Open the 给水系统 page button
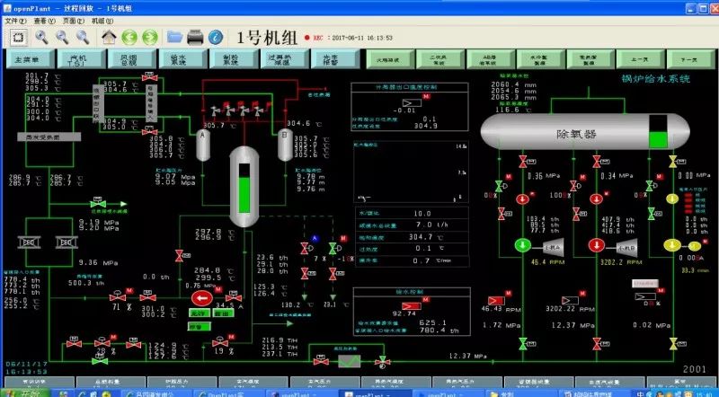Screen dimensions: 719x397 178,60
